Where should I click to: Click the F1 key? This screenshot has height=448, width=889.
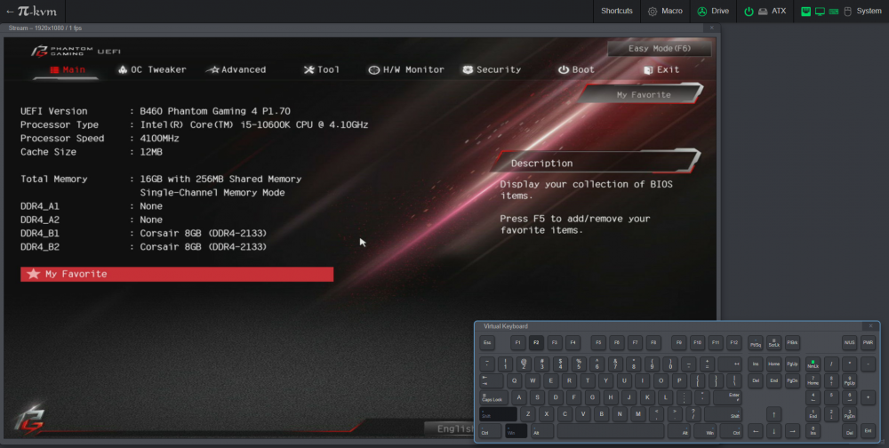pyautogui.click(x=517, y=342)
